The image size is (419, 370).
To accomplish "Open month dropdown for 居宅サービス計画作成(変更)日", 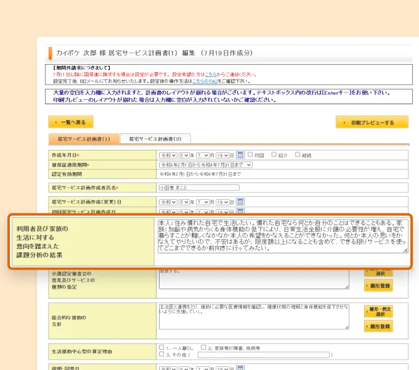I will pos(203,202).
